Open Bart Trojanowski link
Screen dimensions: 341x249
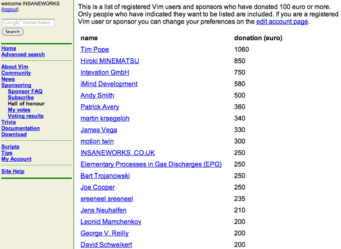coord(105,176)
